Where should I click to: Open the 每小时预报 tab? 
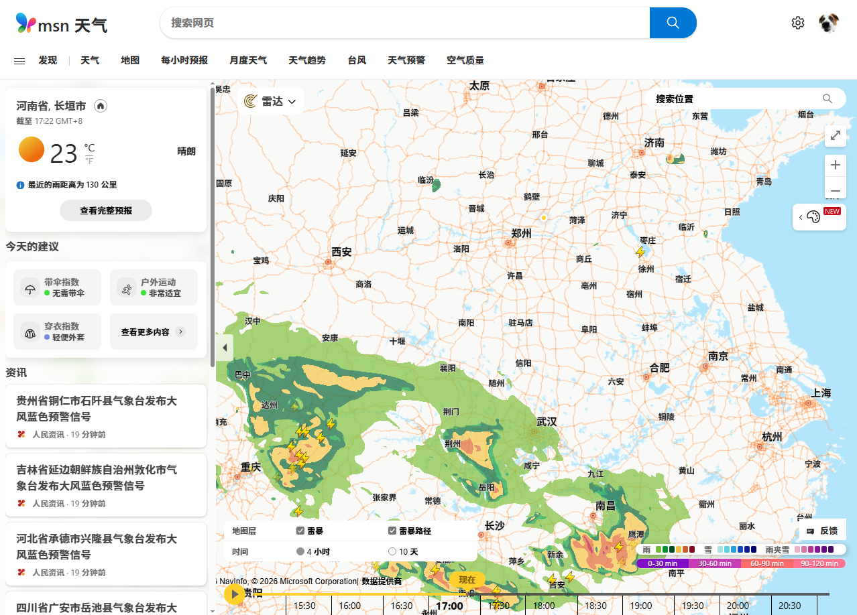click(184, 60)
